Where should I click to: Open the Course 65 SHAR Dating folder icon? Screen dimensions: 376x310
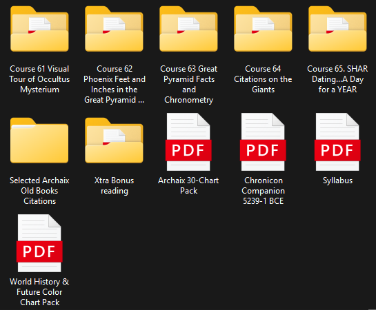[x=337, y=29]
